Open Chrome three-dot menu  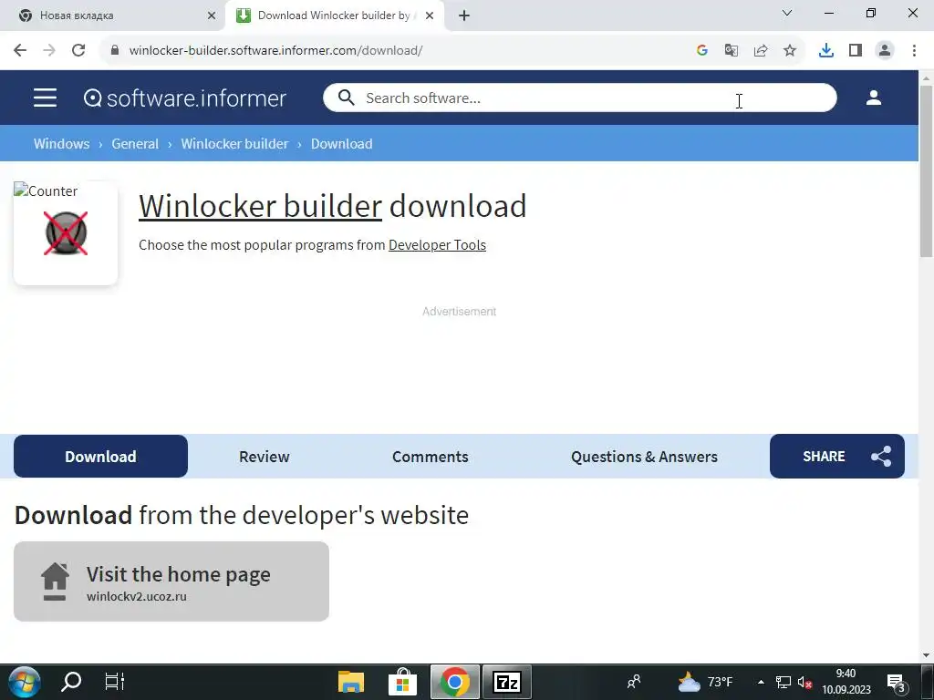[914, 50]
